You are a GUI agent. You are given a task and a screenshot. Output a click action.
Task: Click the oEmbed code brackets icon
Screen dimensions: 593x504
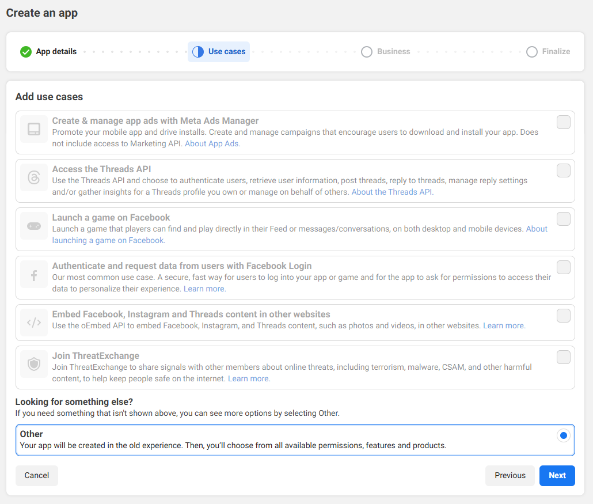34,323
